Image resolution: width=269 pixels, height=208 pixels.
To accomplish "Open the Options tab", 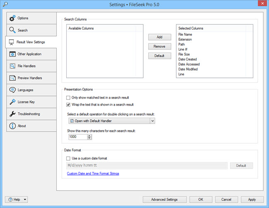I will (x=31, y=18).
